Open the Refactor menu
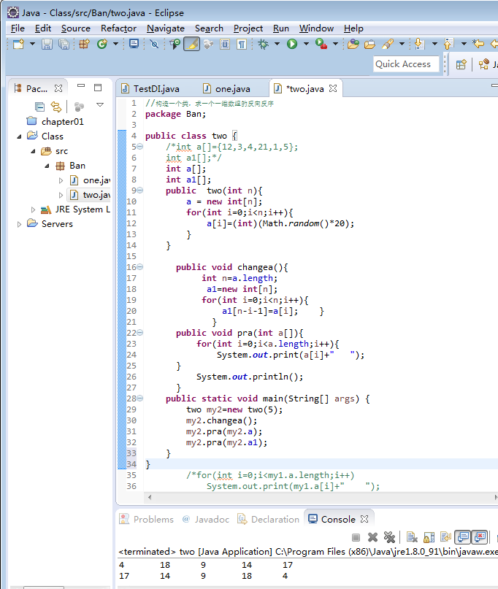498x589 pixels. coord(118,28)
